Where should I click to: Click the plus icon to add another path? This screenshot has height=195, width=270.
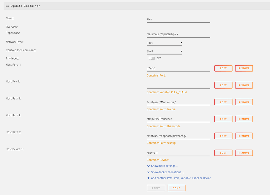coord(148,178)
